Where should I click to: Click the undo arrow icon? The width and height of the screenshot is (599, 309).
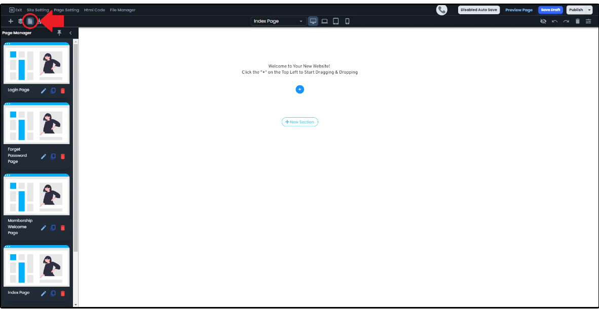pos(555,21)
